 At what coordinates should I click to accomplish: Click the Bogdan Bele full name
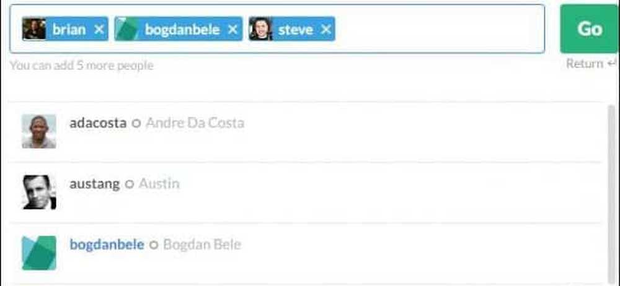click(202, 245)
